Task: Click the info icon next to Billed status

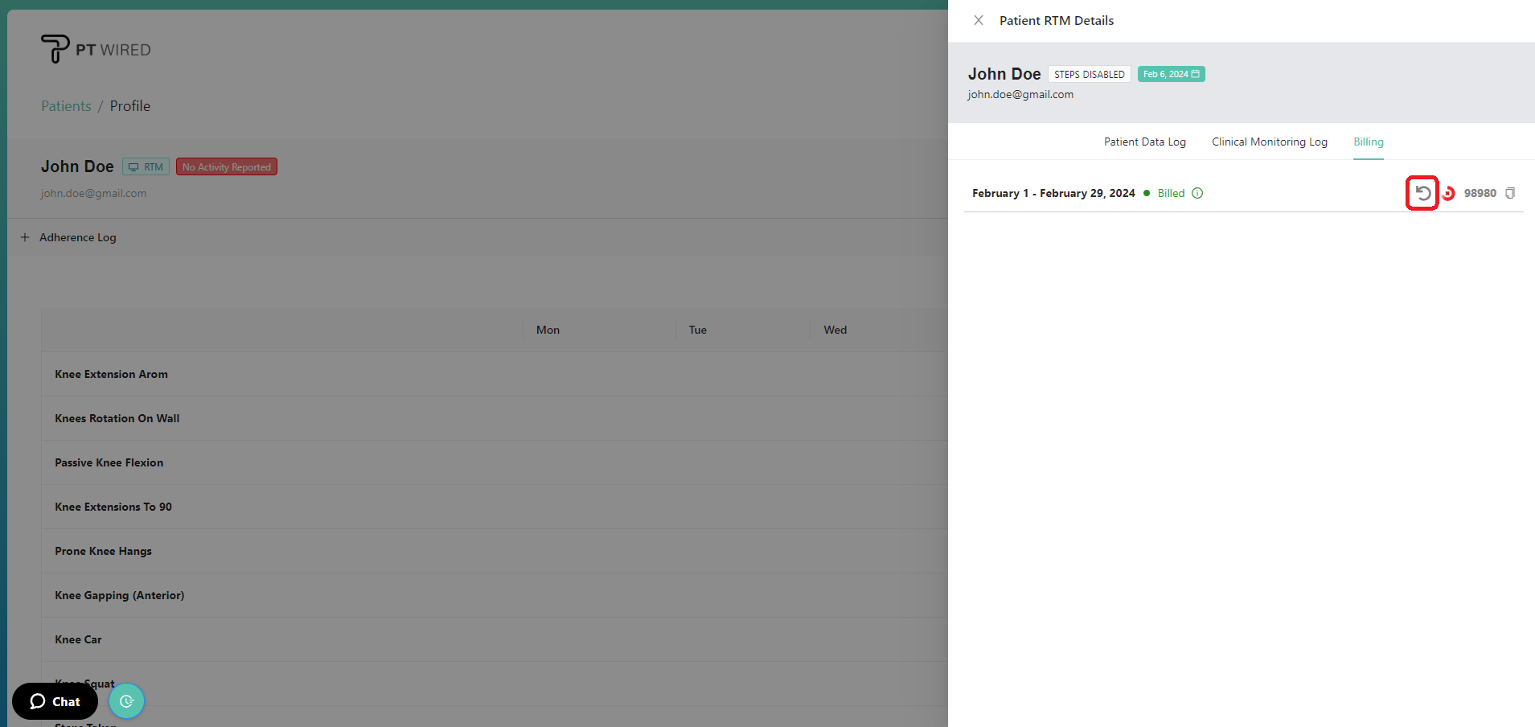Action: tap(1197, 193)
